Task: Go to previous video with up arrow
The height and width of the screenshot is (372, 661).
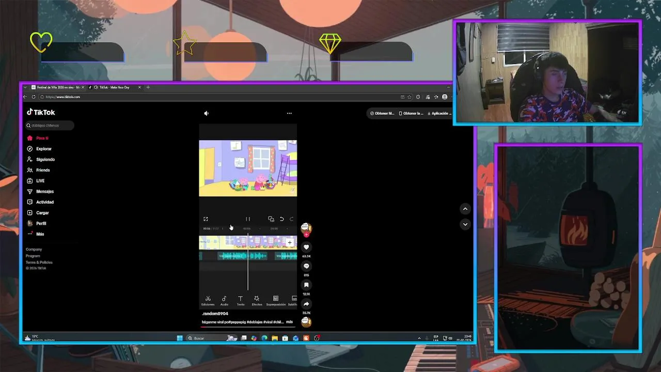Action: click(x=465, y=209)
